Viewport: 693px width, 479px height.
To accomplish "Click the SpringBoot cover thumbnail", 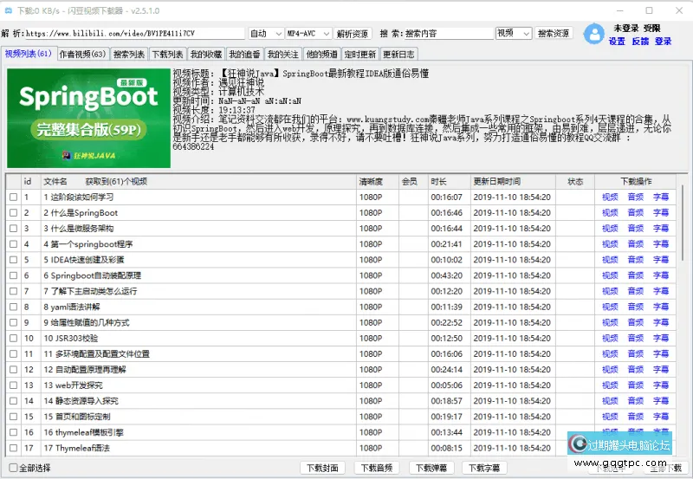I will point(88,118).
